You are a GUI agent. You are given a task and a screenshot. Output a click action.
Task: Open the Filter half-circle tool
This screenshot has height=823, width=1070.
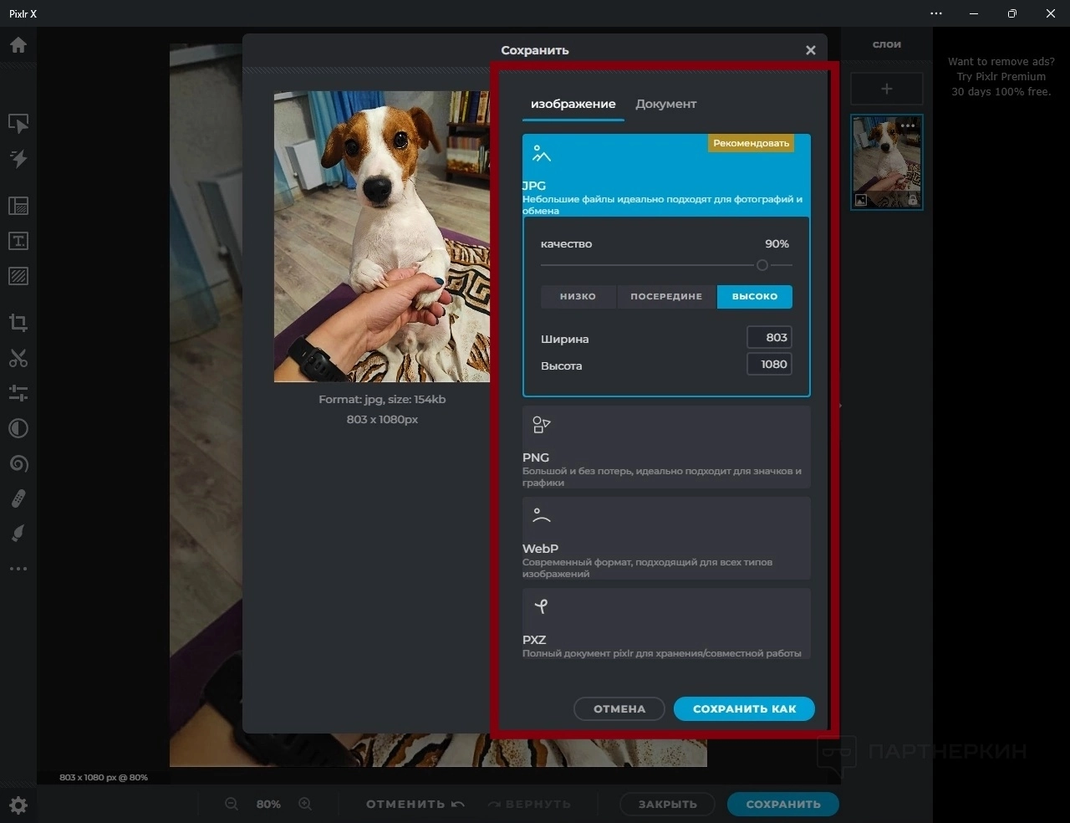point(18,428)
